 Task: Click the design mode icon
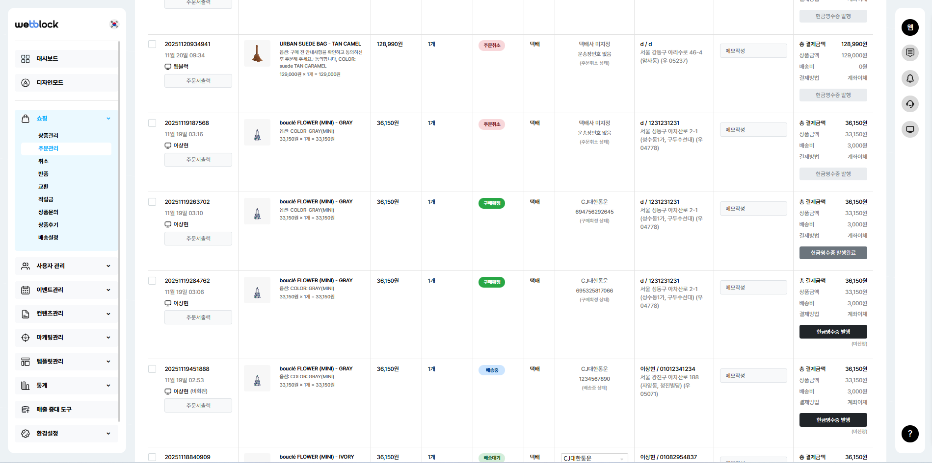point(26,83)
